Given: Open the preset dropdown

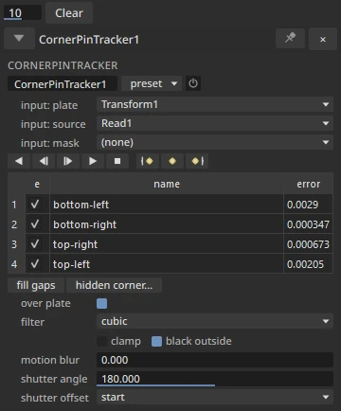Looking at the screenshot, I should [x=152, y=83].
